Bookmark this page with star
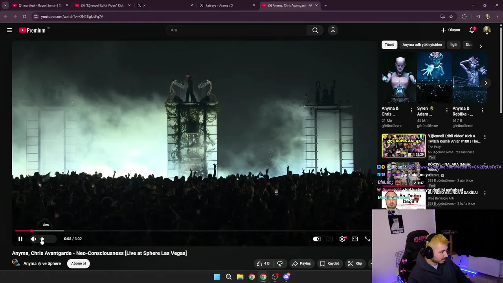Viewport: 503px width, 283px height. click(x=451, y=17)
